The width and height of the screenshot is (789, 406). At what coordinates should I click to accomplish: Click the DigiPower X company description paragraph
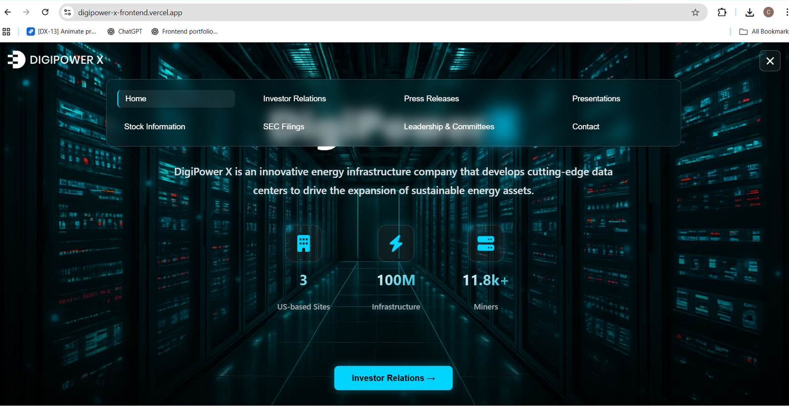pyautogui.click(x=394, y=181)
